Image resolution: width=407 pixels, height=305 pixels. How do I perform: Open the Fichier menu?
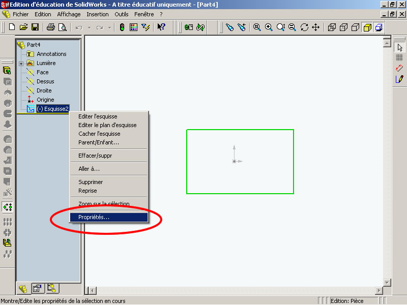click(x=20, y=14)
